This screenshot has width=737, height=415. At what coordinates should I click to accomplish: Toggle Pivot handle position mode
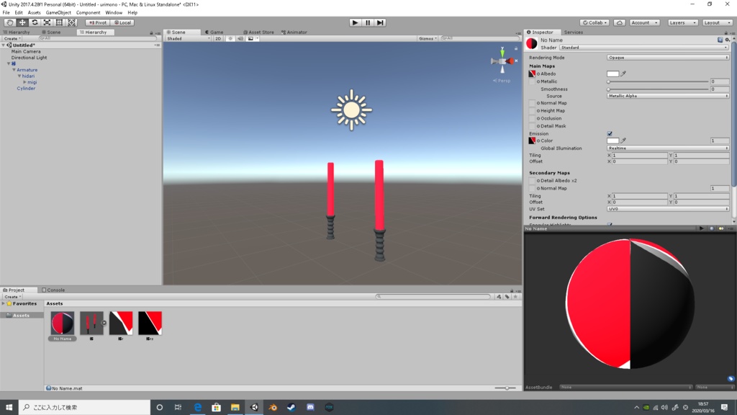coord(98,22)
